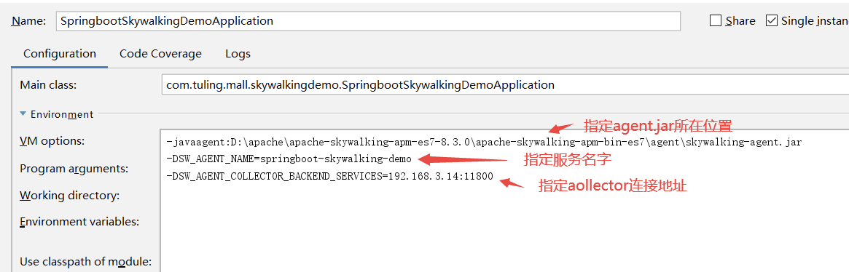Click the Main class label
Viewport: 849px width, 272px height.
pyautogui.click(x=49, y=85)
